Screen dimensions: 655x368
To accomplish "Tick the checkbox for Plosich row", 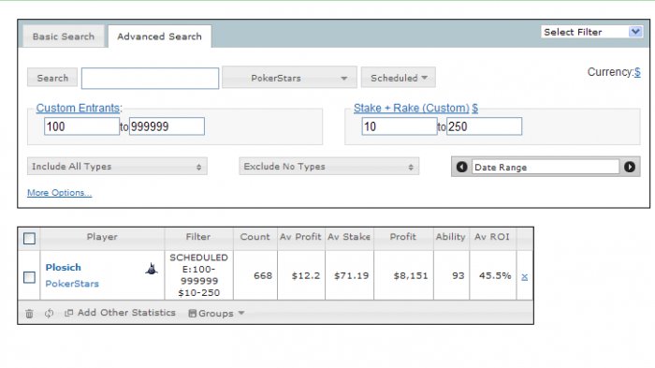I will [x=29, y=277].
